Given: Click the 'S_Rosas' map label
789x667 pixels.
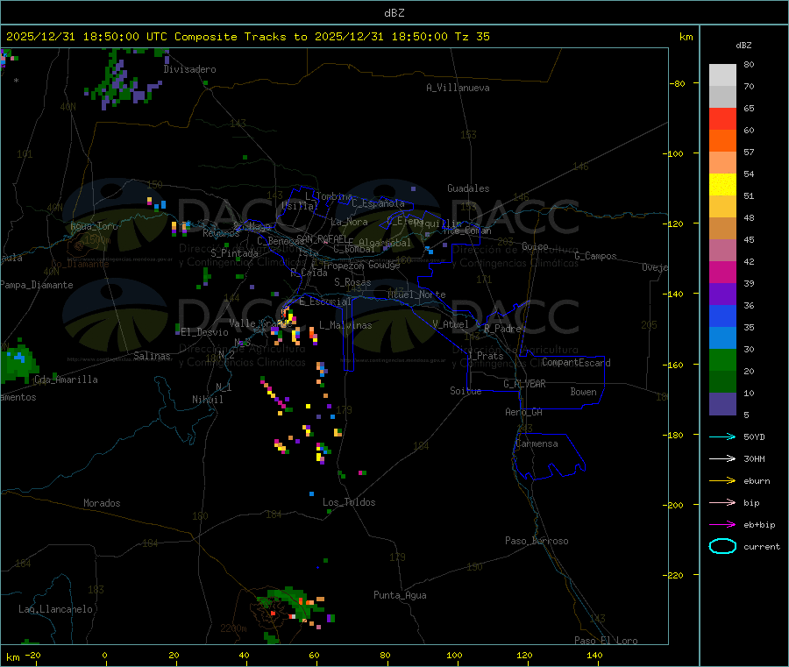Looking at the screenshot, I should pos(352,282).
